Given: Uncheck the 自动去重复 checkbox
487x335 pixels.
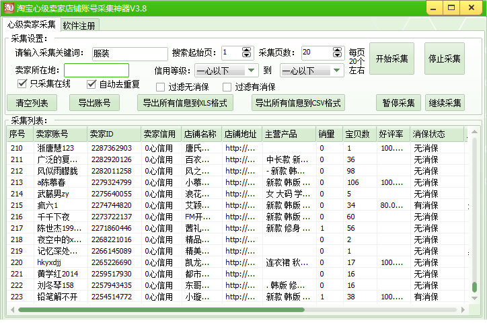Looking at the screenshot, I should pos(91,84).
